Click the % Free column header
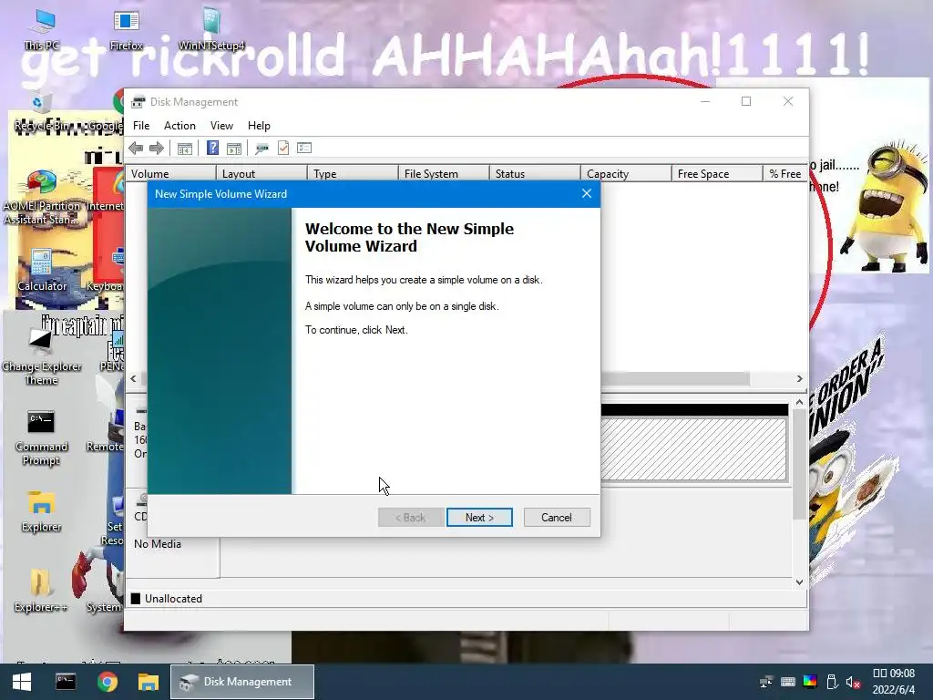 pos(784,174)
